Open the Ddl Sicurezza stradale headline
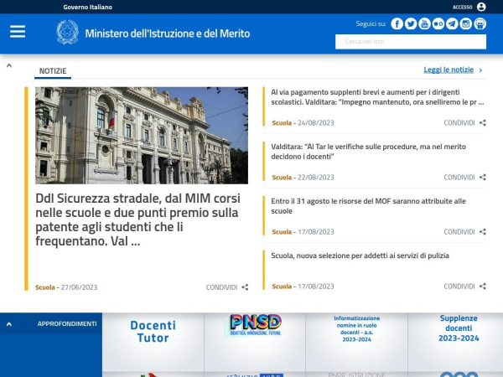 [x=138, y=219]
